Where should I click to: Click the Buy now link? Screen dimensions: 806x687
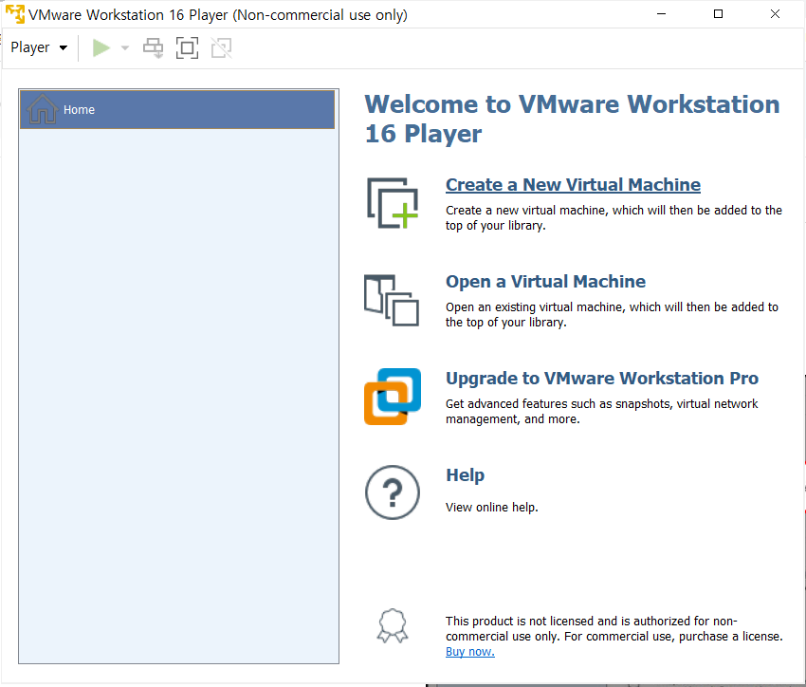(469, 652)
